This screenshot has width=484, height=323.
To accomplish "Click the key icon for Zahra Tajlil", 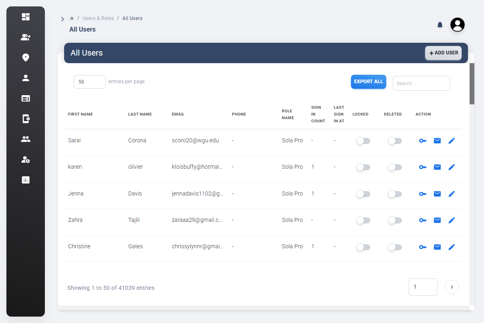I will click(x=423, y=220).
